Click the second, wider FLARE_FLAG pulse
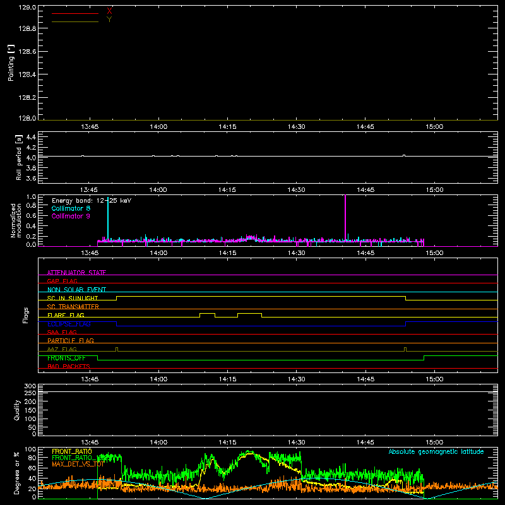The width and height of the screenshot is (505, 505). point(249,314)
